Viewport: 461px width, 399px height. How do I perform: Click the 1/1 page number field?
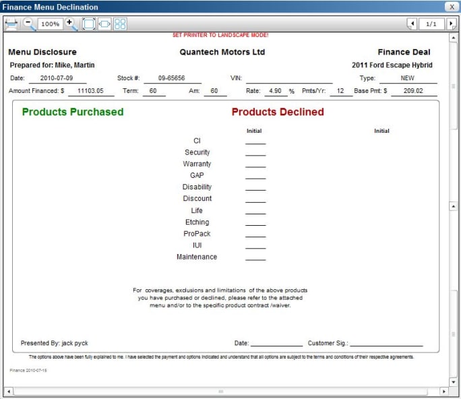pyautogui.click(x=431, y=24)
